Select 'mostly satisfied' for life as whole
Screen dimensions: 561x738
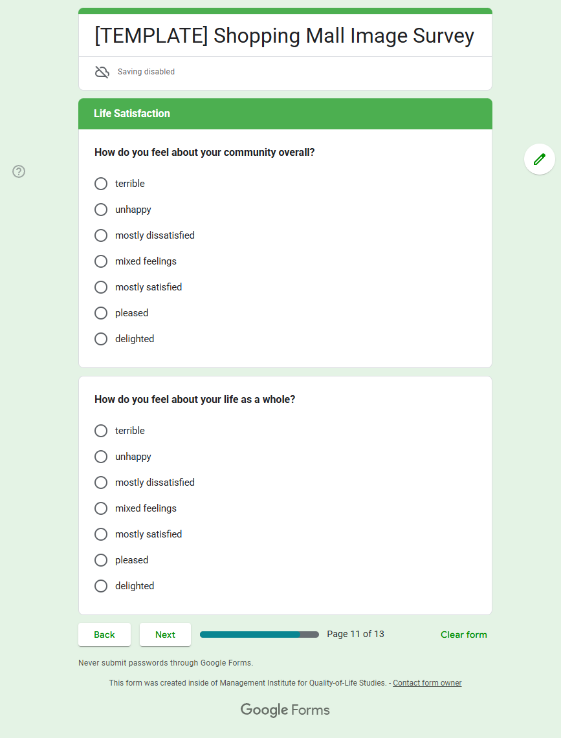(101, 534)
